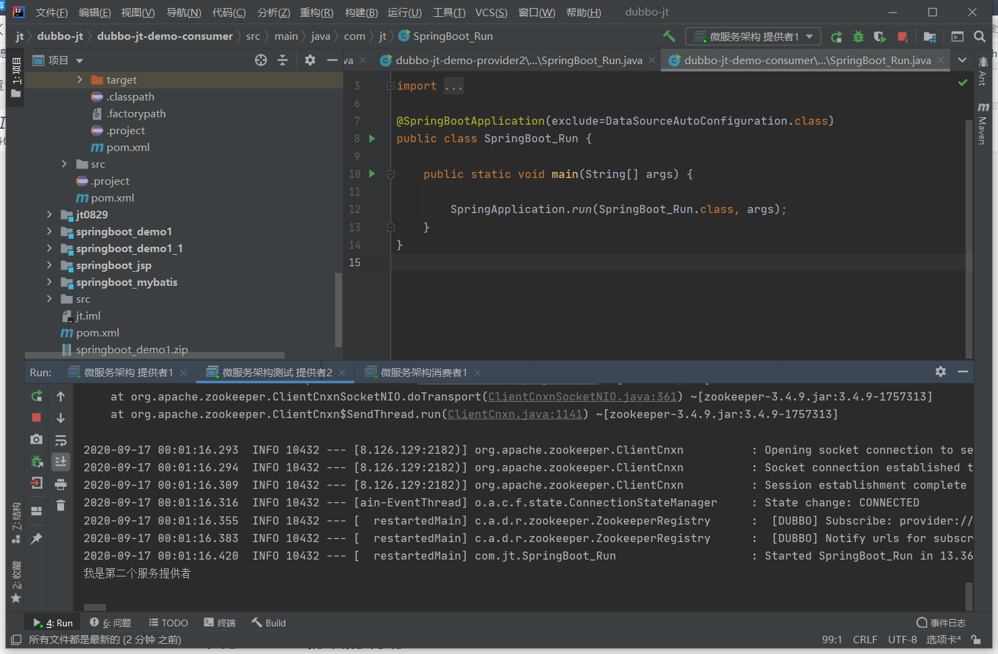This screenshot has width=998, height=654.
Task: Open the TODO tool window
Action: click(x=169, y=622)
